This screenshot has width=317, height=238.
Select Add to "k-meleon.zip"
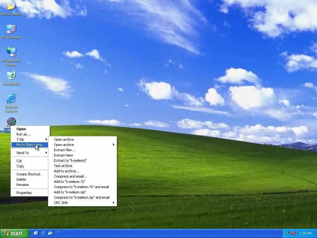82,192
